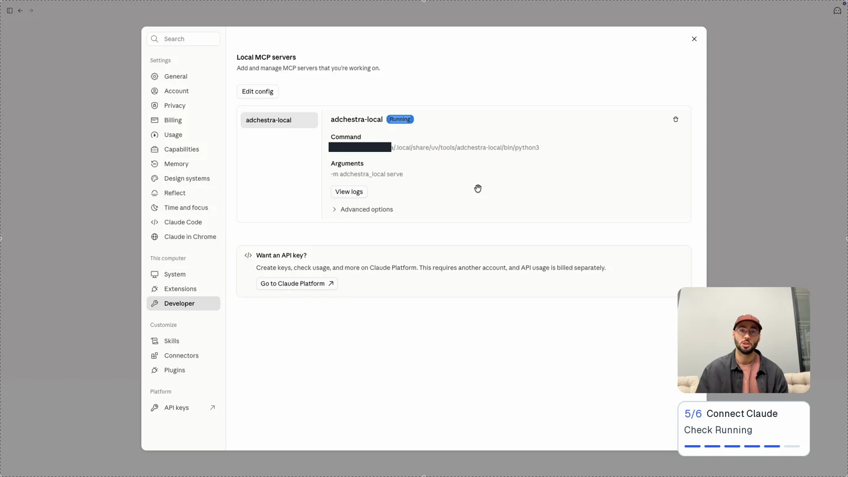Toggle the sidebar panel icon

pos(9,11)
